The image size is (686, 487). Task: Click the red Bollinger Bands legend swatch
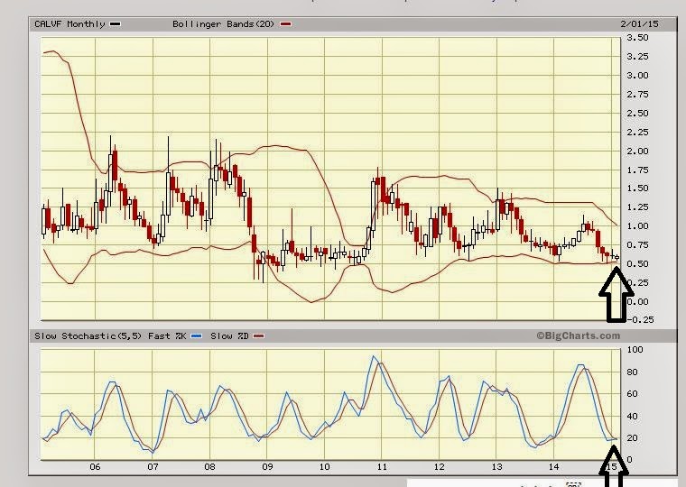click(x=285, y=24)
